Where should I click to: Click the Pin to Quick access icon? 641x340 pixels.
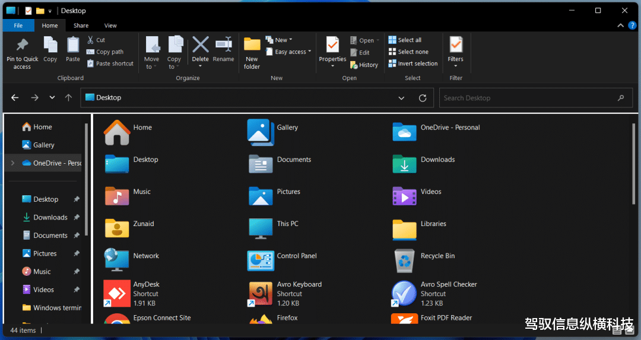22,46
